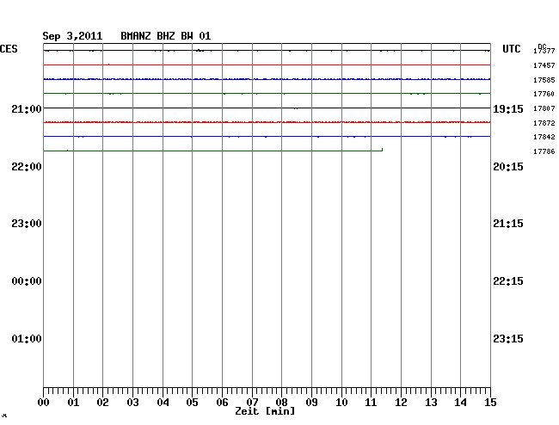Click the '03' minute tick label
The image size is (559, 425).
pyautogui.click(x=133, y=403)
